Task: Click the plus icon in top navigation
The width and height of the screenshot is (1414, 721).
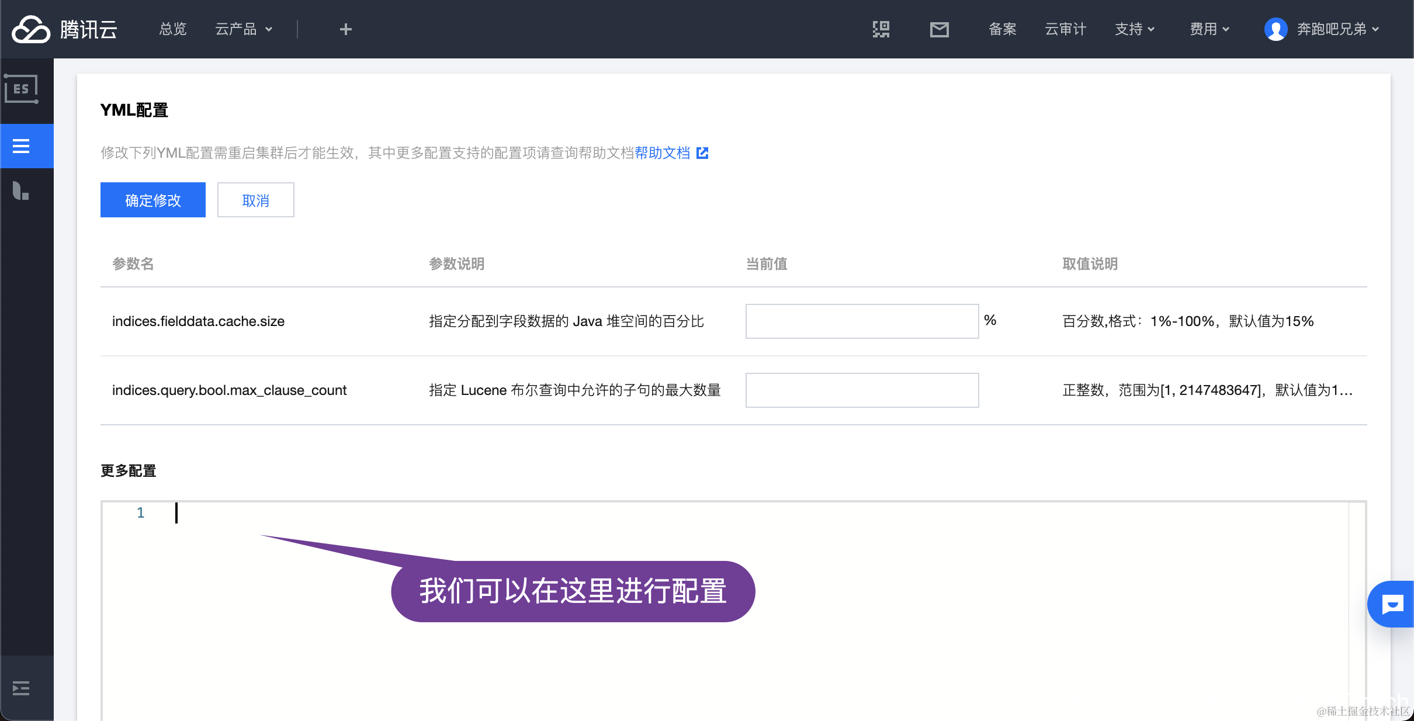Action: pos(345,29)
